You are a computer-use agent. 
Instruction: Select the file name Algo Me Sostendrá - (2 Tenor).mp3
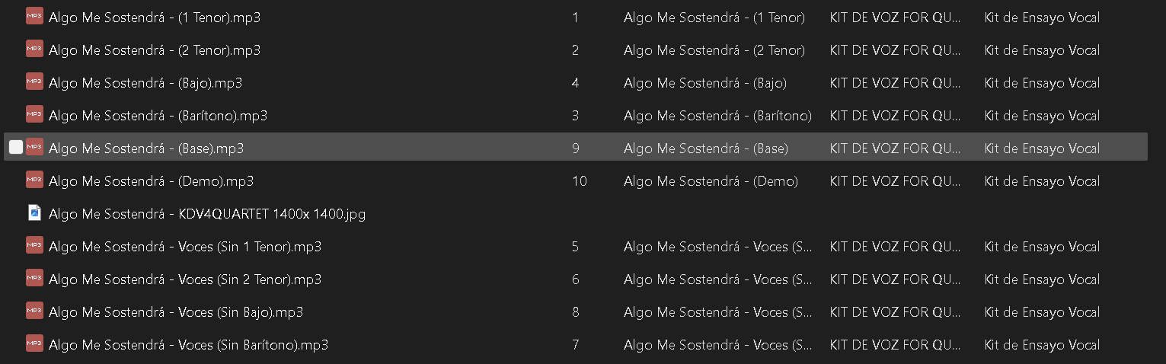pos(155,50)
